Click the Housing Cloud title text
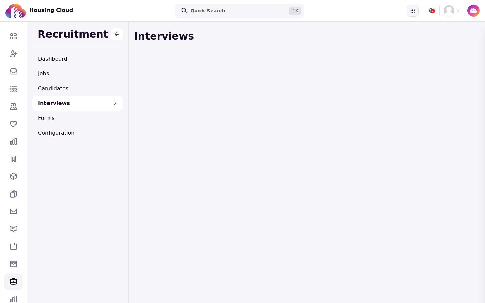The image size is (485, 303). point(51,10)
